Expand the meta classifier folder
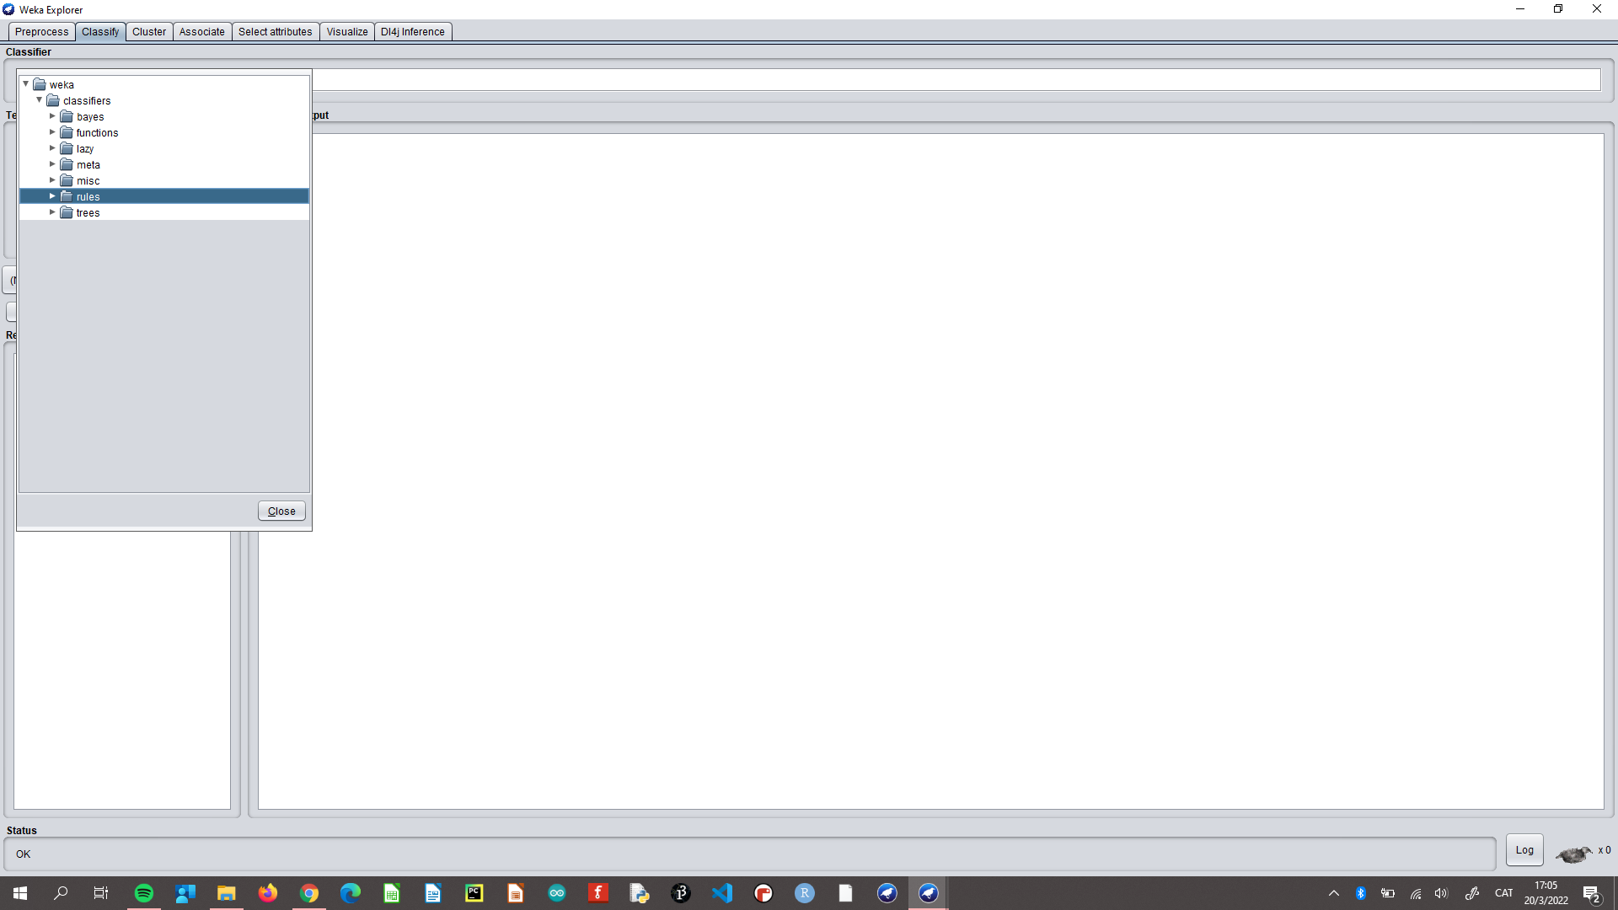 click(x=52, y=165)
